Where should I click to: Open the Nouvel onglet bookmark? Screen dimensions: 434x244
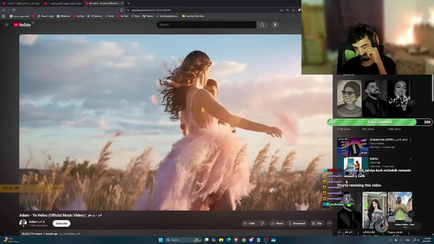click(45, 16)
